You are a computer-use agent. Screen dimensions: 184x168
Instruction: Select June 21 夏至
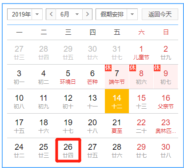point(117,126)
